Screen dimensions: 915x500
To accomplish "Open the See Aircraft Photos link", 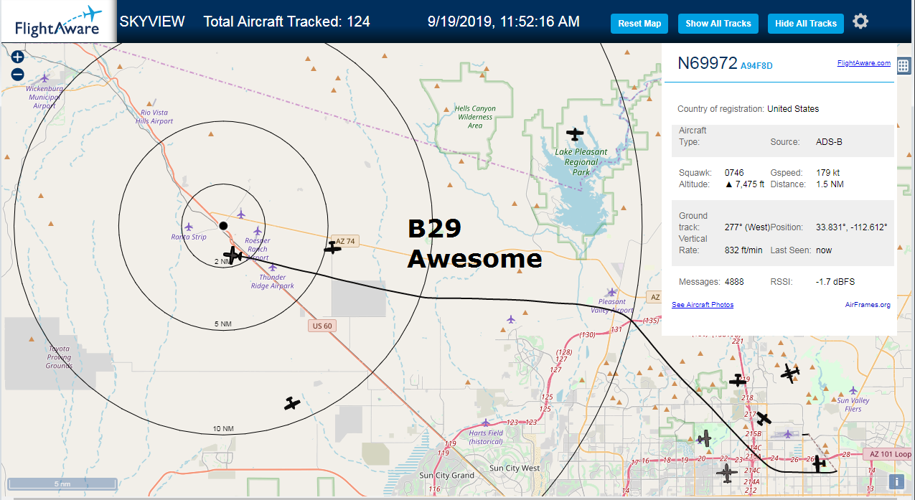I will pos(703,305).
